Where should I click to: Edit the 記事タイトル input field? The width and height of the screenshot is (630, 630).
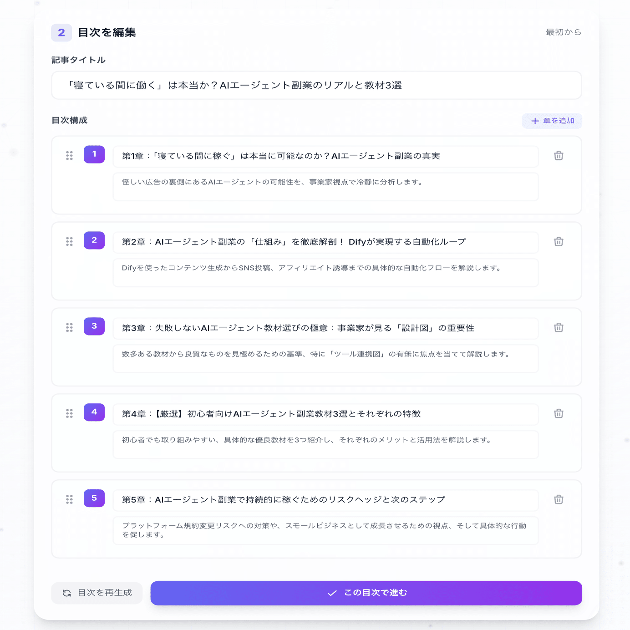[x=317, y=85]
